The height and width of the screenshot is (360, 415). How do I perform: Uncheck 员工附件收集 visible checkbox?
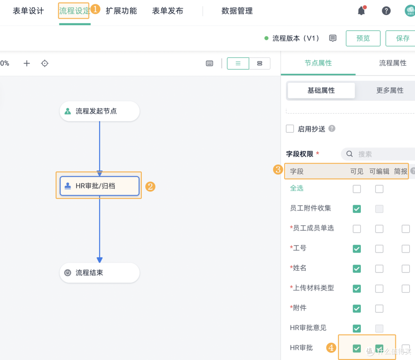(x=357, y=209)
